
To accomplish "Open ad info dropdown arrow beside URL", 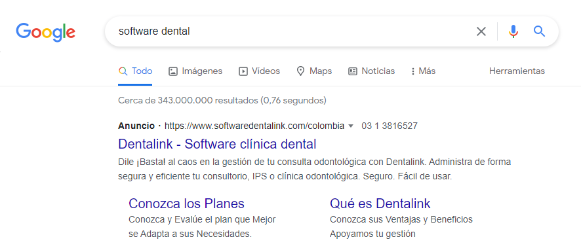I will pos(351,126).
